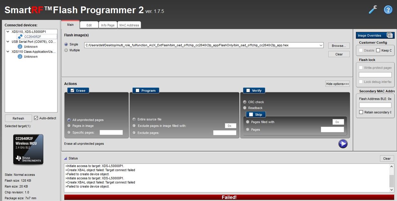Click unknown icon under USB Serial Port

[20, 46]
